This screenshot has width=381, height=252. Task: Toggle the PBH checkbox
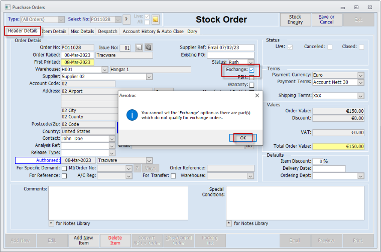point(251,78)
